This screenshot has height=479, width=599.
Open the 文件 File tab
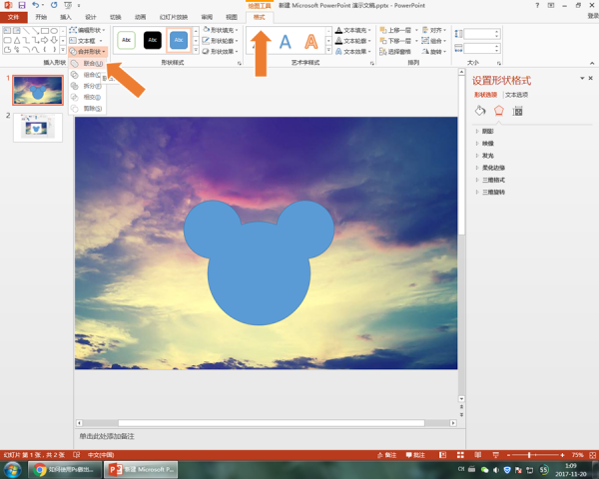(x=14, y=17)
